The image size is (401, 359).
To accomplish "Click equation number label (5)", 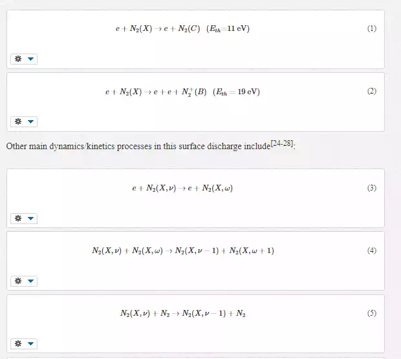I will [371, 314].
